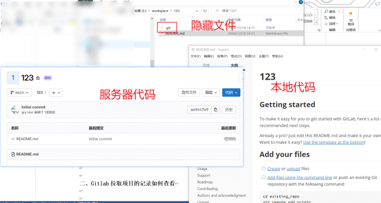The height and width of the screenshot is (203, 381).
Task: Open the blue 代码 dropdown button
Action: [231, 93]
